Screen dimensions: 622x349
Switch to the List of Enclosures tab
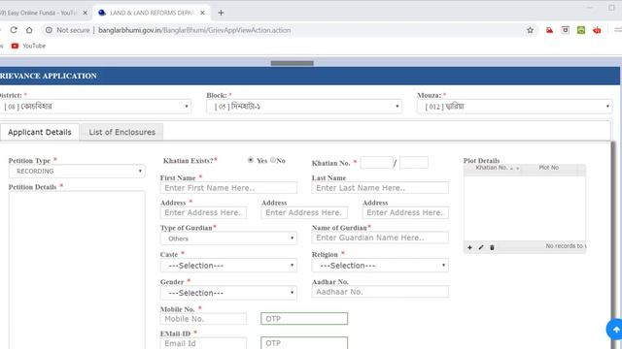click(121, 132)
